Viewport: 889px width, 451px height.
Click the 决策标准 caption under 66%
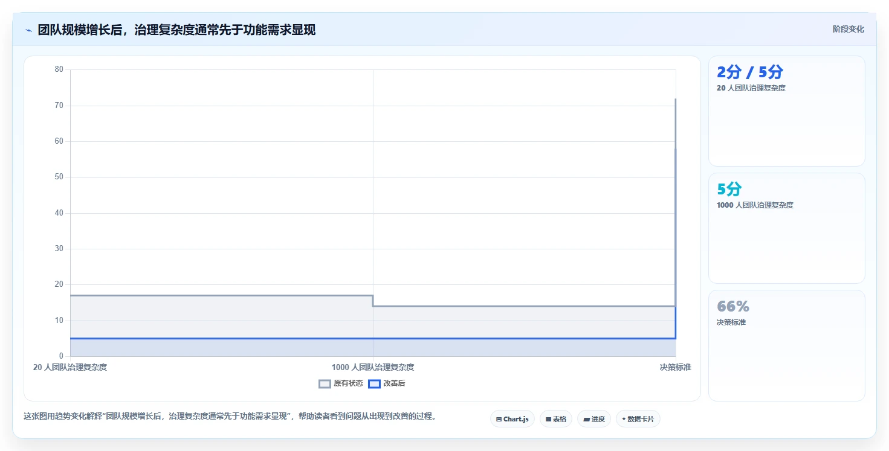(x=731, y=322)
